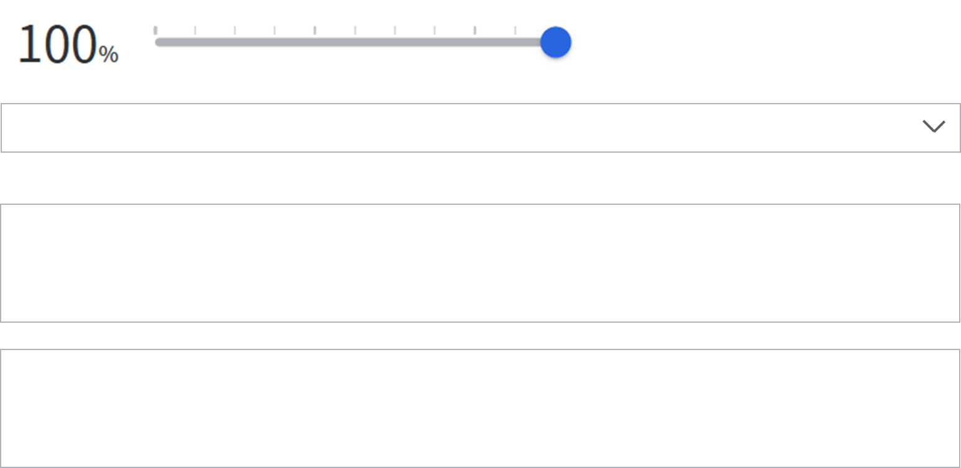
Task: Focus the lower empty text area
Action: tap(480, 408)
